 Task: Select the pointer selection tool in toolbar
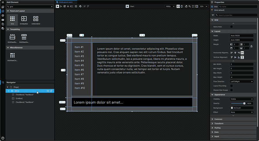[x=57, y=6]
